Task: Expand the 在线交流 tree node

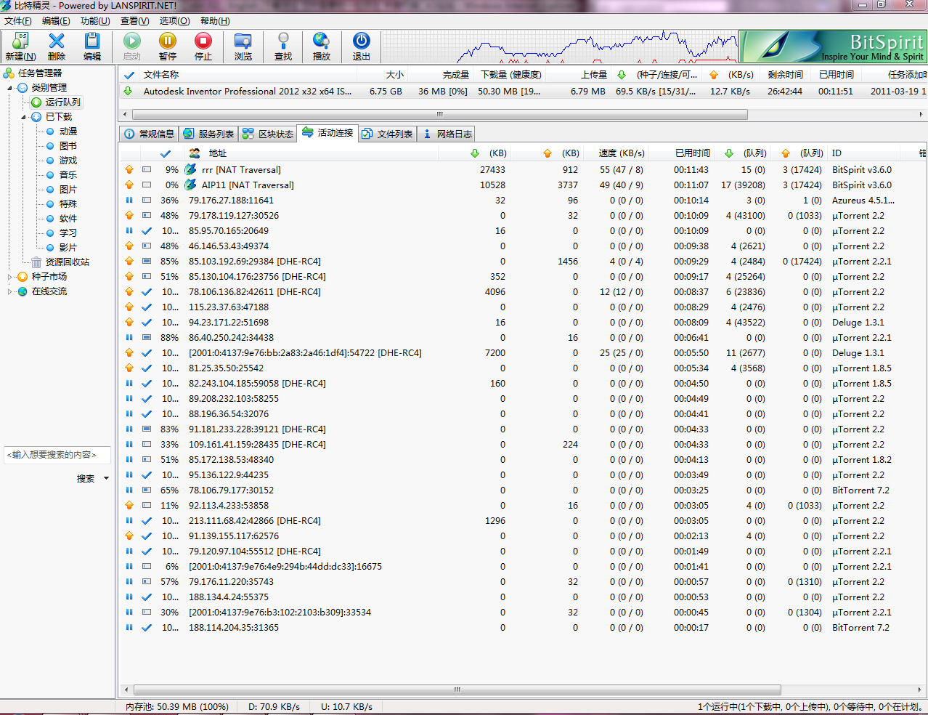Action: 10,291
